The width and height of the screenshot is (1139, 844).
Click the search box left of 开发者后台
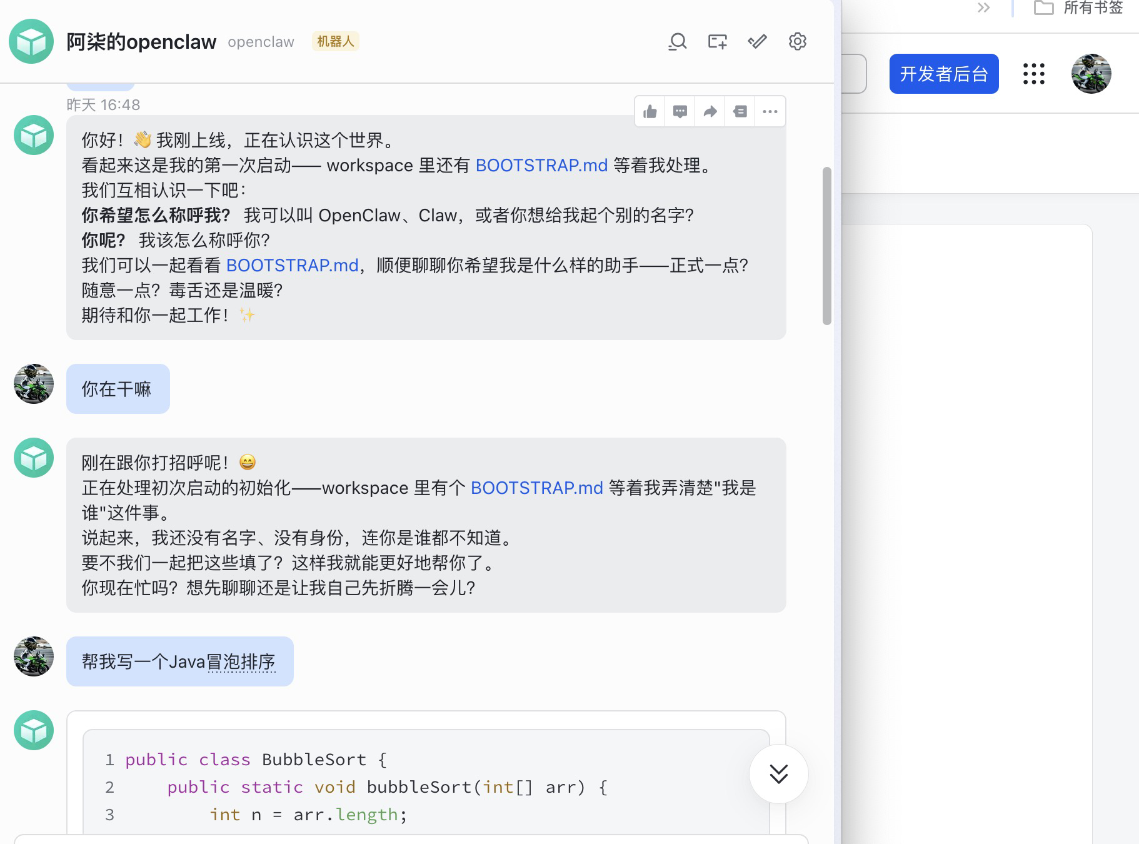click(854, 74)
